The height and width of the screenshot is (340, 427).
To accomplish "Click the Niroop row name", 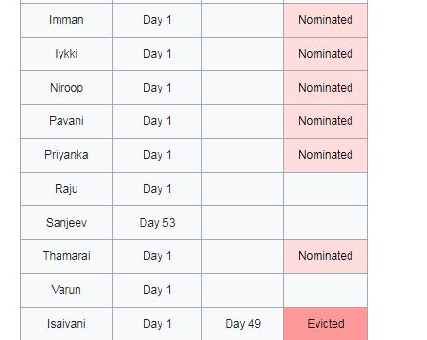I will [x=66, y=88].
